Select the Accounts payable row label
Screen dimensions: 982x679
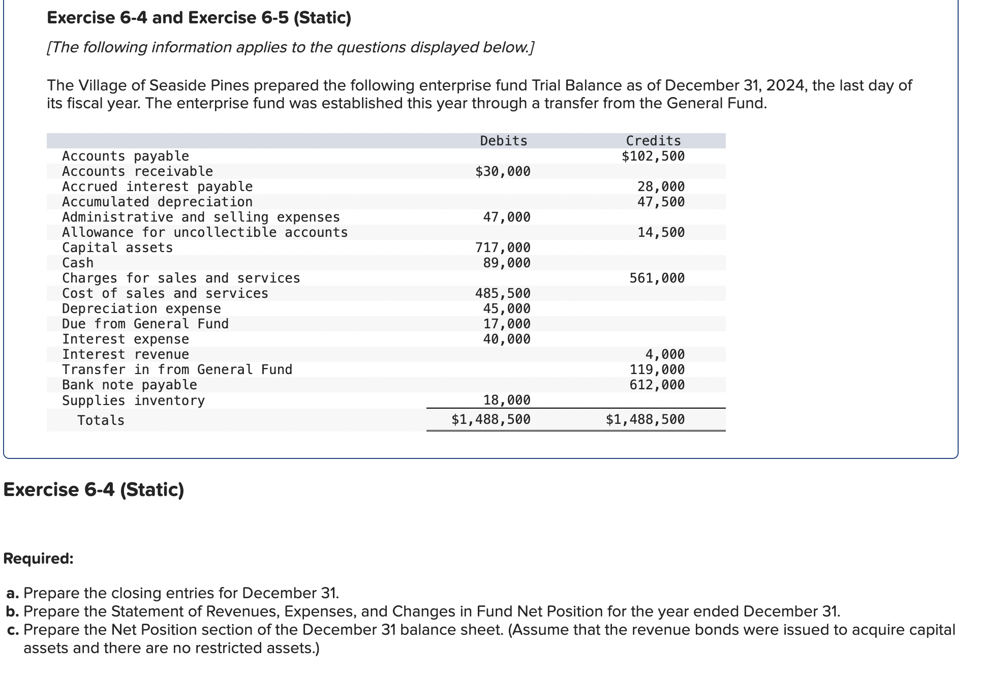coord(125,156)
